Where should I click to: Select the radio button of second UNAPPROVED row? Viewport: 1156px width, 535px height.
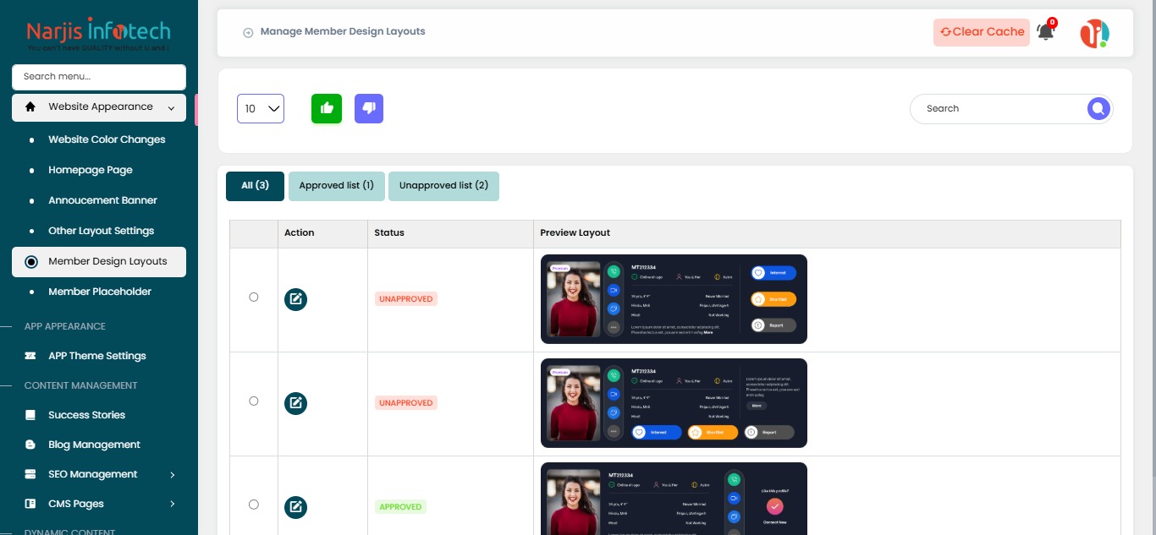254,401
